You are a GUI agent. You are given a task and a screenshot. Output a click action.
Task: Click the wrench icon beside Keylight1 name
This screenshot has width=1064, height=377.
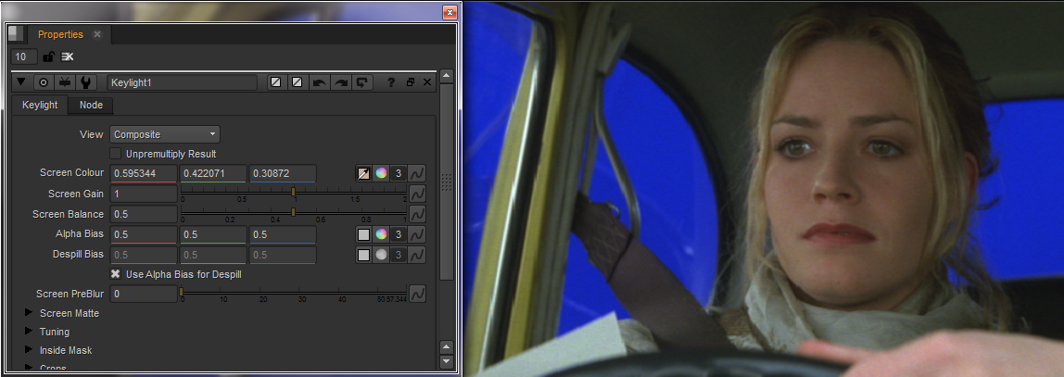click(x=88, y=82)
